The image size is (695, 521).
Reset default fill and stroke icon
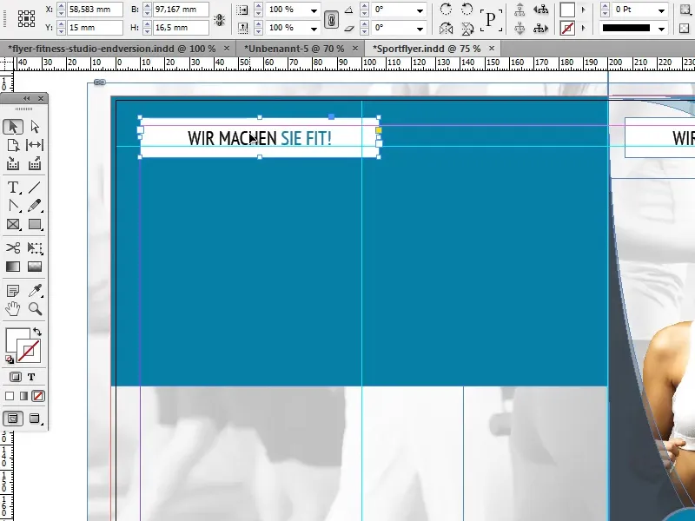(x=9, y=359)
